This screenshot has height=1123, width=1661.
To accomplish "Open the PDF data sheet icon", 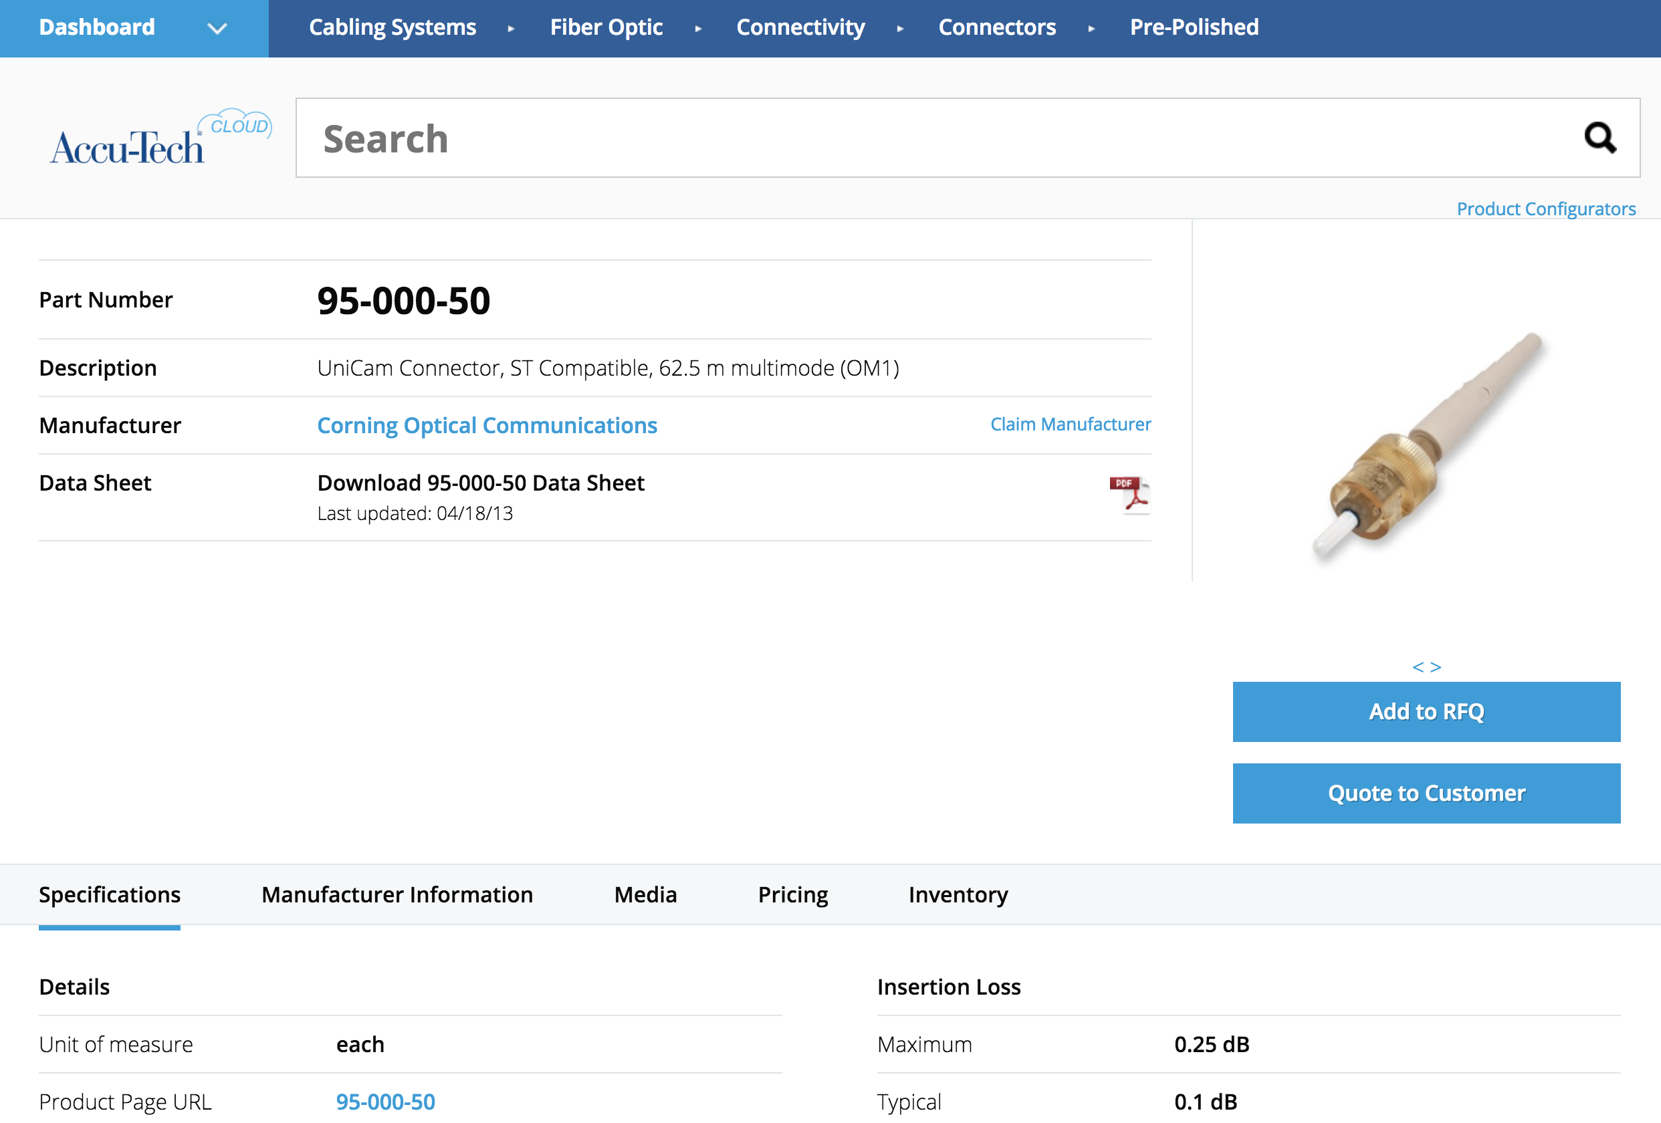I will [1129, 495].
